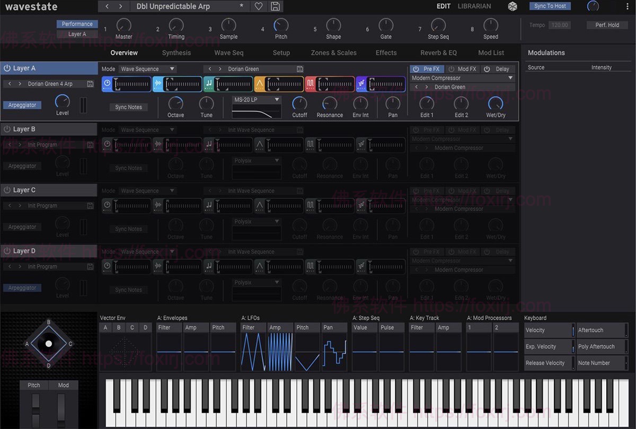This screenshot has width=636, height=429.
Task: Open the Modern Compressor effect selector dropdown
Action: [x=462, y=77]
